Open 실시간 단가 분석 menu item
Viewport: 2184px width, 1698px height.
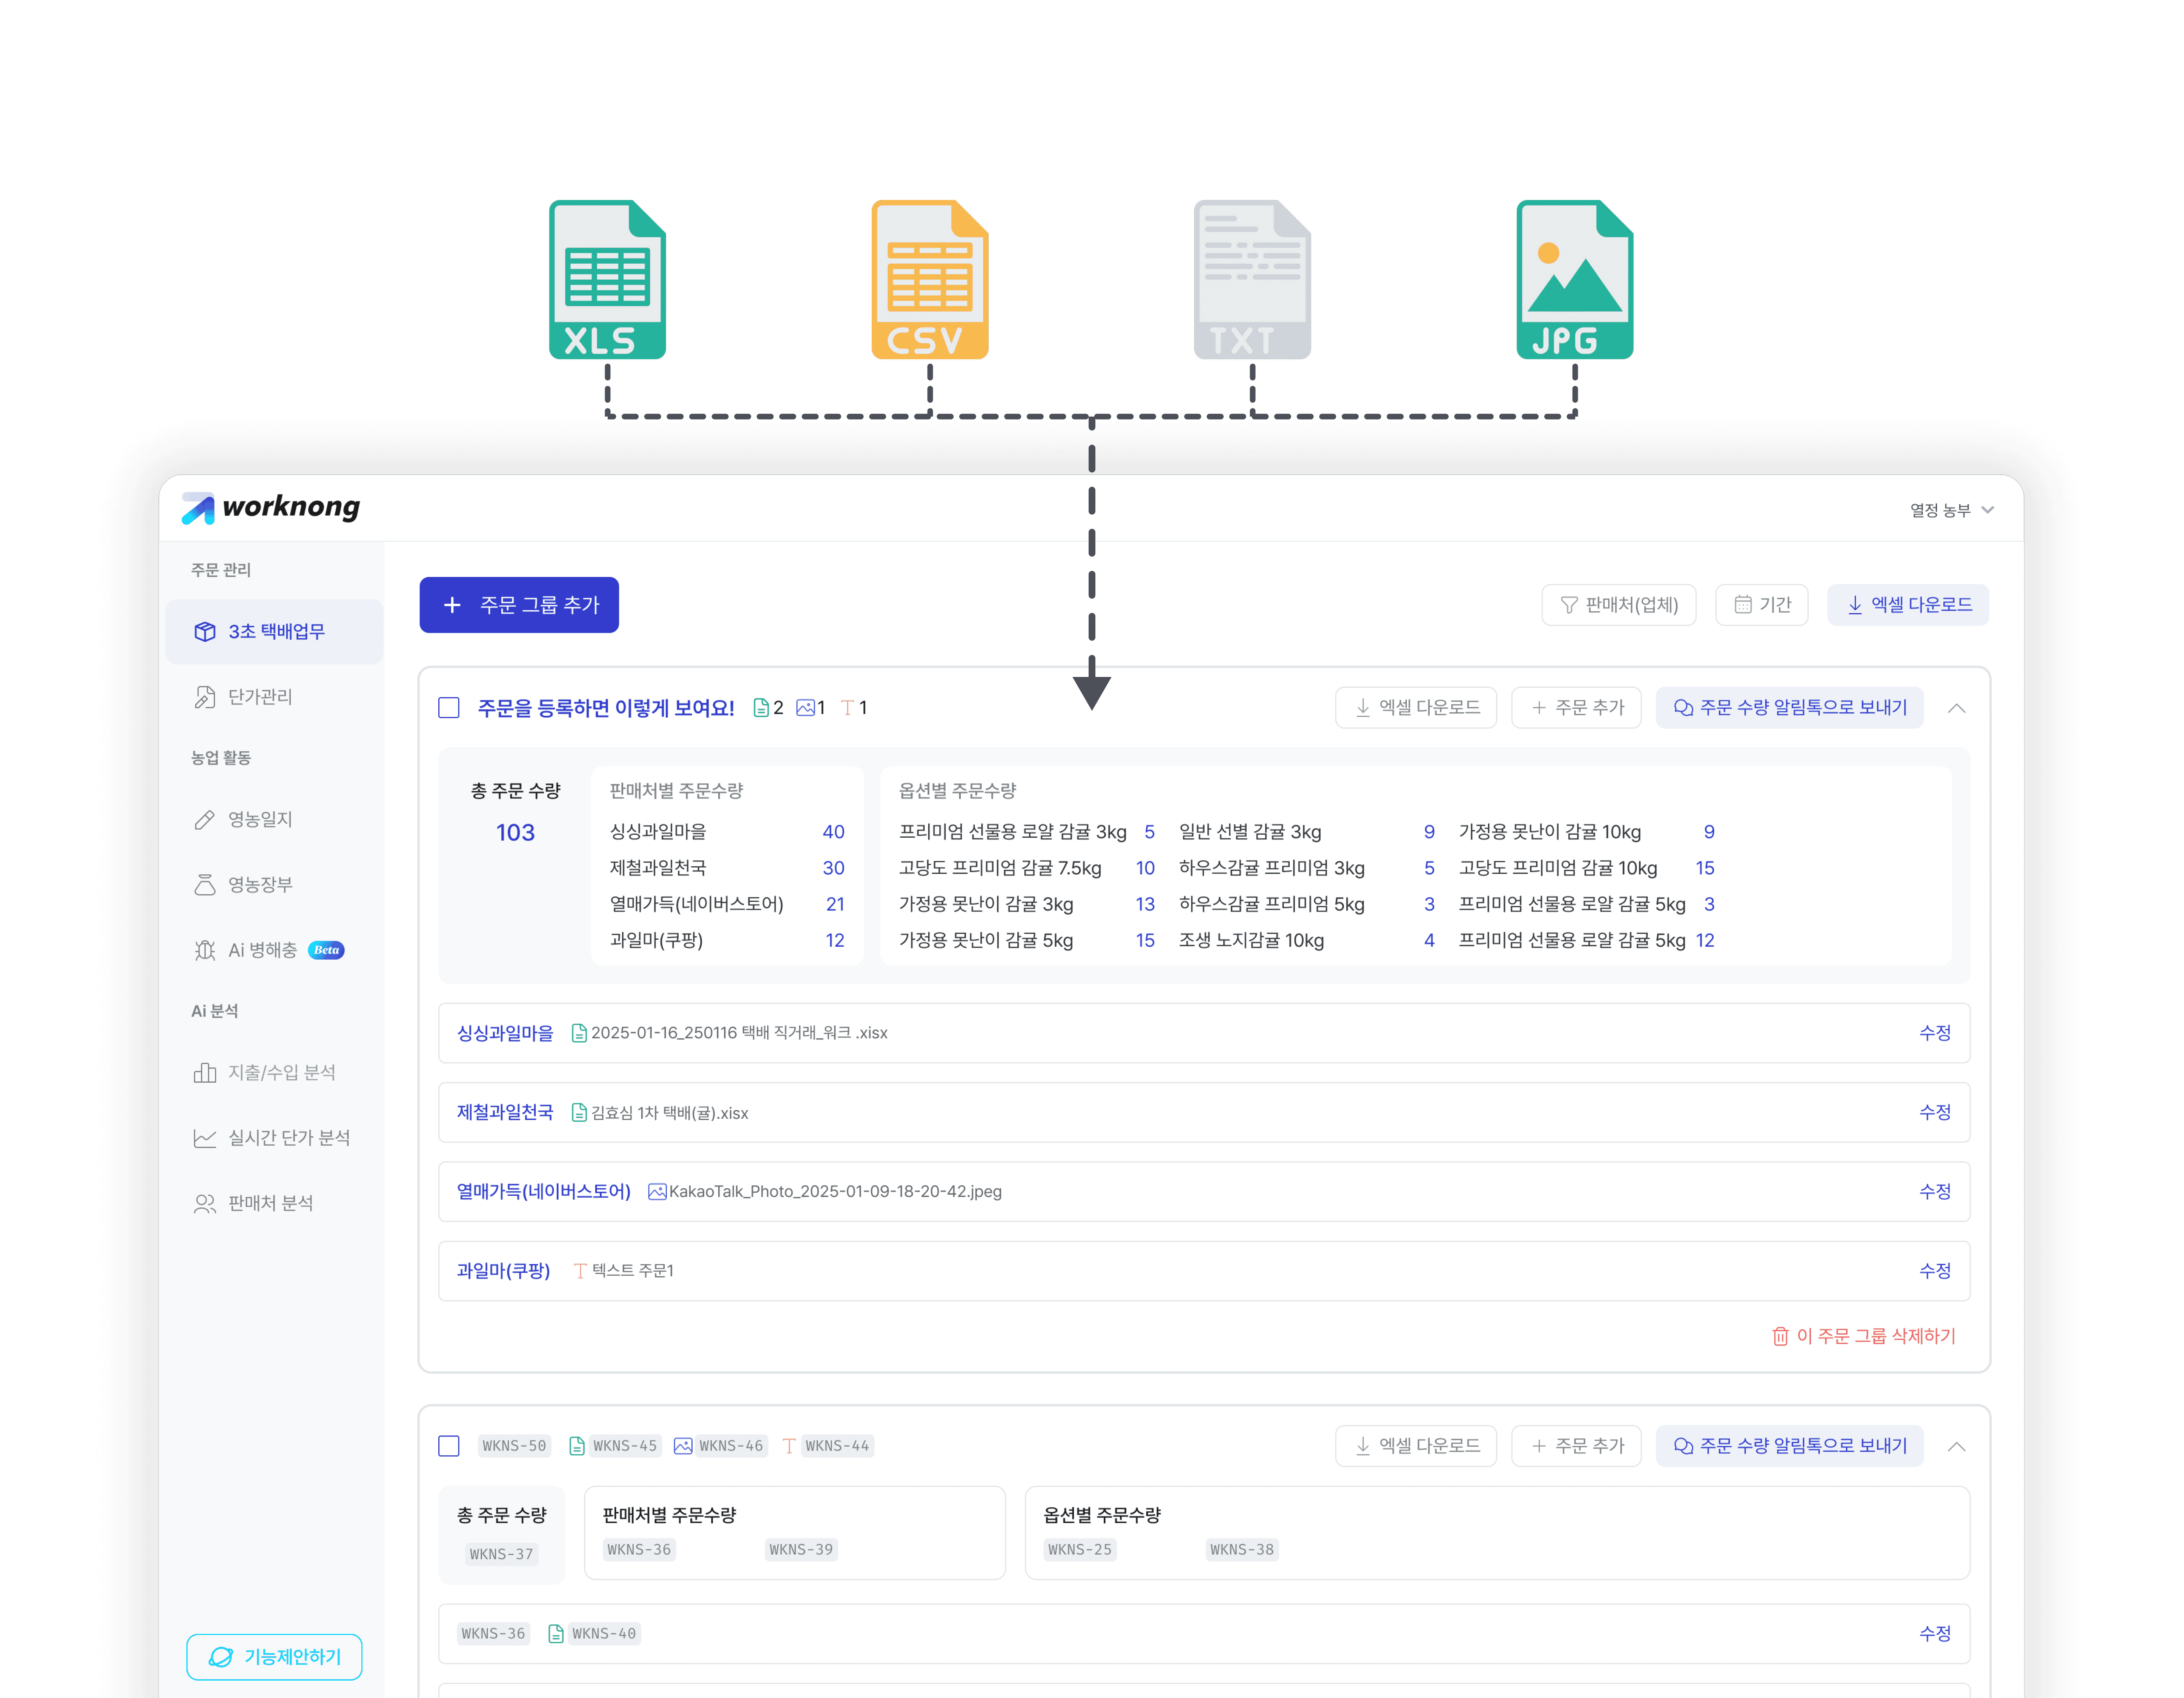(288, 1138)
